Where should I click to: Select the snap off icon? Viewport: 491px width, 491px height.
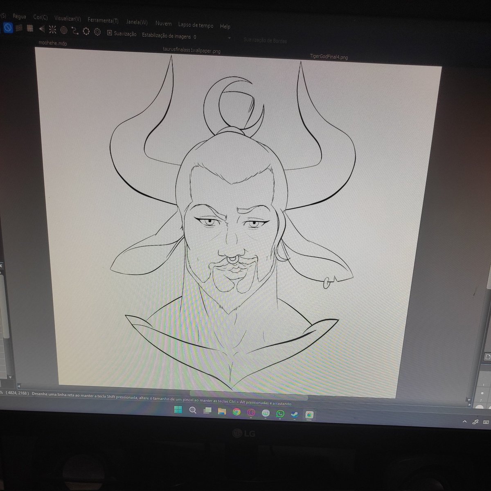click(8, 28)
